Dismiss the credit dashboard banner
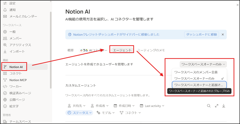The height and width of the screenshot is (124, 240). pos(223,34)
